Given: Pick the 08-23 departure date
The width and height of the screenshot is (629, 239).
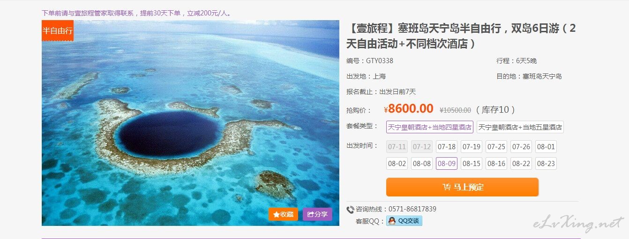Looking at the screenshot, I should pyautogui.click(x=546, y=164).
